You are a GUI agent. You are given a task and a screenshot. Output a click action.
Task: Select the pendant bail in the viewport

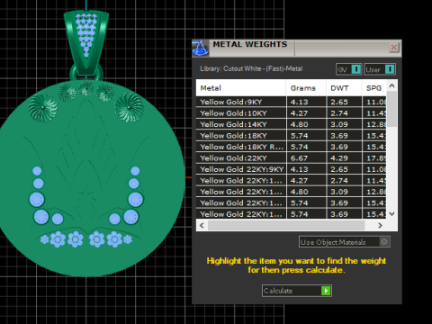click(86, 42)
